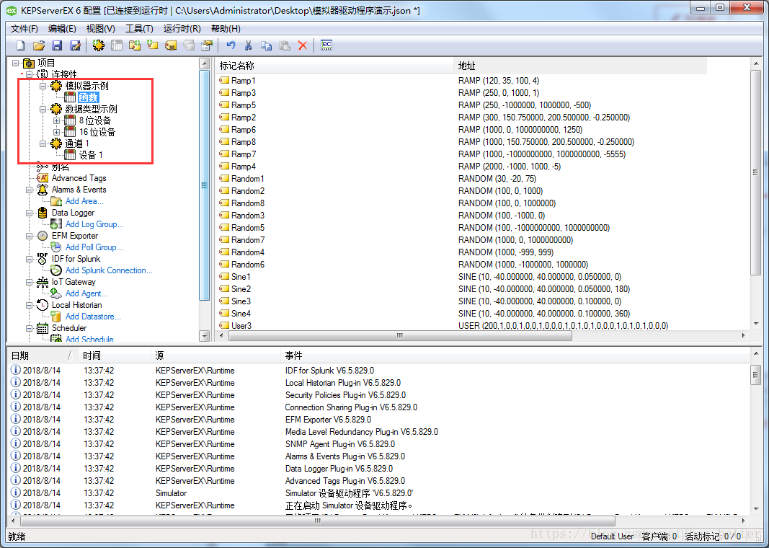
Task: Open the 视图(V) menu
Action: coord(100,28)
